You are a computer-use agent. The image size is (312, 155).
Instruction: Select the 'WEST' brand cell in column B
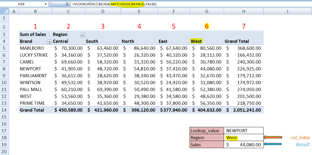pyautogui.click(x=35, y=96)
